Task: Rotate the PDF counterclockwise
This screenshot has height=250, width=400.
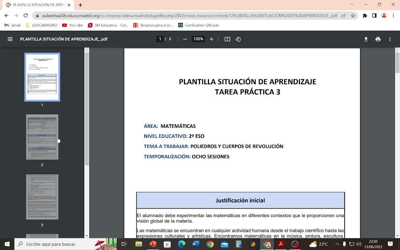Action: coord(238,39)
